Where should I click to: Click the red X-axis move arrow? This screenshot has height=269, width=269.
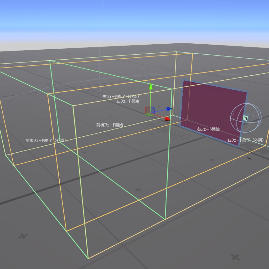168,119
